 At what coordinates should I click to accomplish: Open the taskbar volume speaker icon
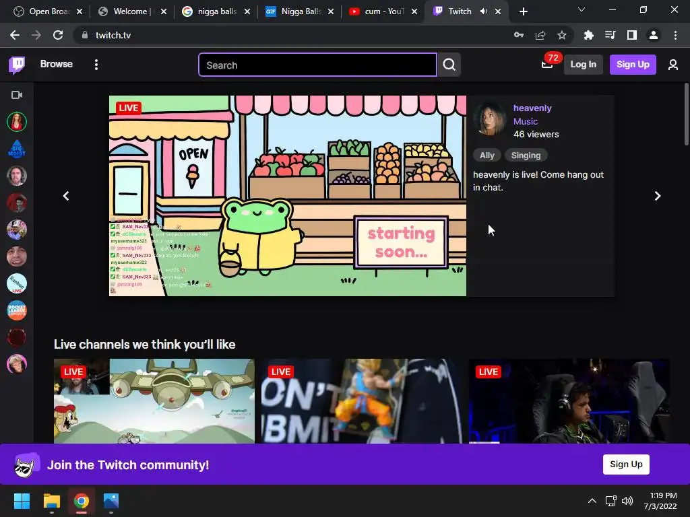627,501
